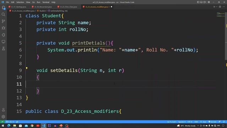Click the status bar icon after the warnings count
This screenshot has height=128, width=227.
pos(17,122)
